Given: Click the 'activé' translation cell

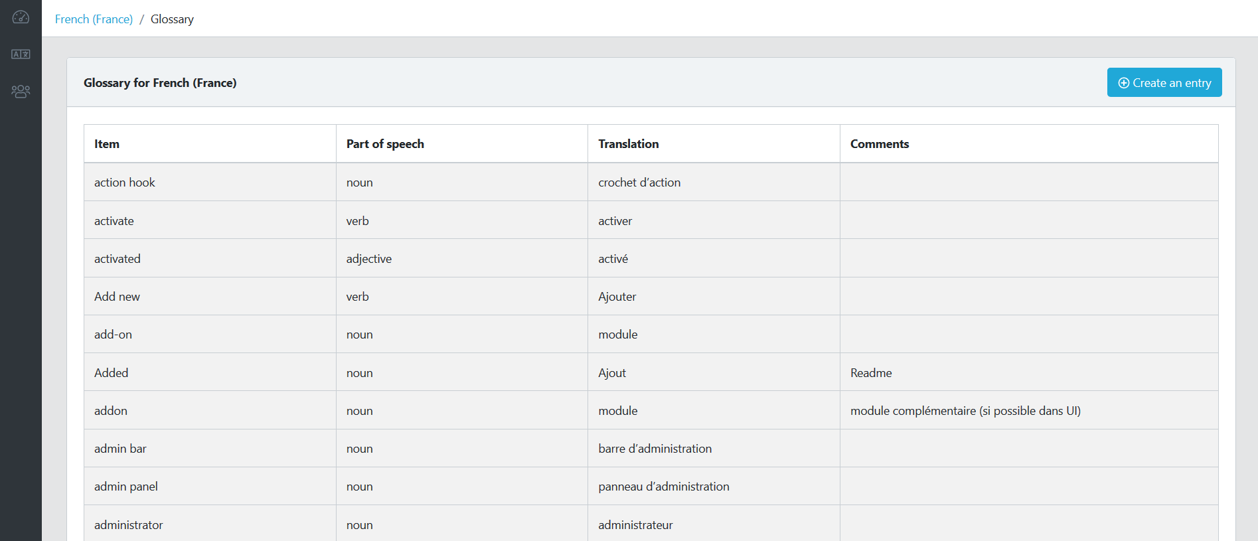Looking at the screenshot, I should [714, 258].
